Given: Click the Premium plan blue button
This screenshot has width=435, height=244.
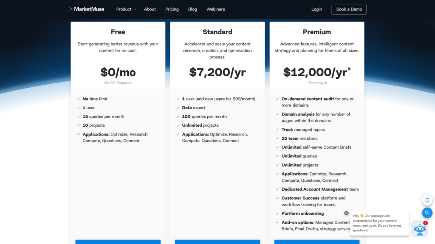Looking at the screenshot, I should click(317, 242).
